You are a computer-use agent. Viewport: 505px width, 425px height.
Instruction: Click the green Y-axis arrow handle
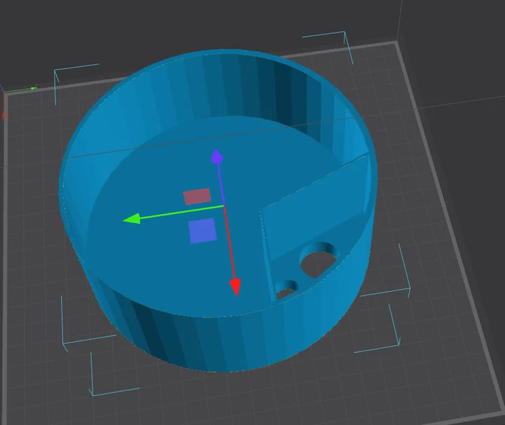click(132, 219)
